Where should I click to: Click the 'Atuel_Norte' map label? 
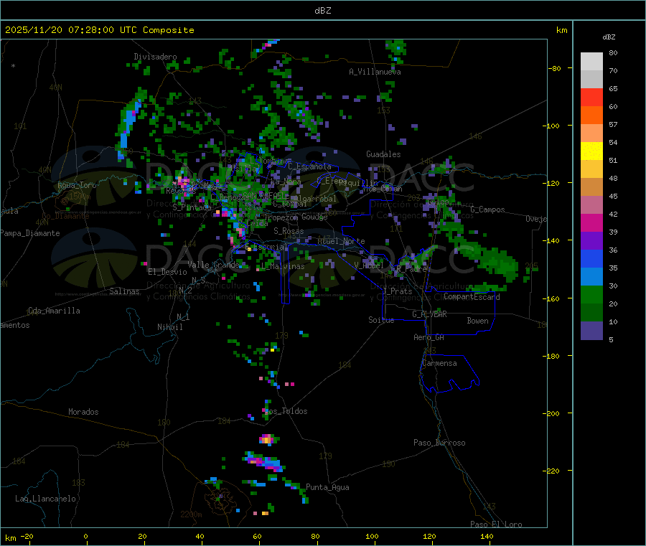(x=341, y=241)
